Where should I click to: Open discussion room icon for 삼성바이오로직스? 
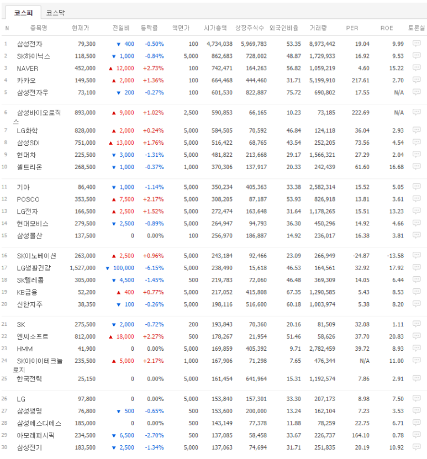coord(416,112)
